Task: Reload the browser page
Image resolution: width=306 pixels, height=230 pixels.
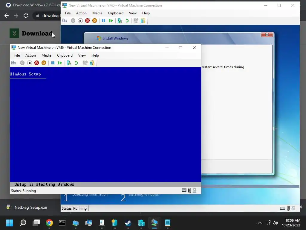Action: [26, 16]
